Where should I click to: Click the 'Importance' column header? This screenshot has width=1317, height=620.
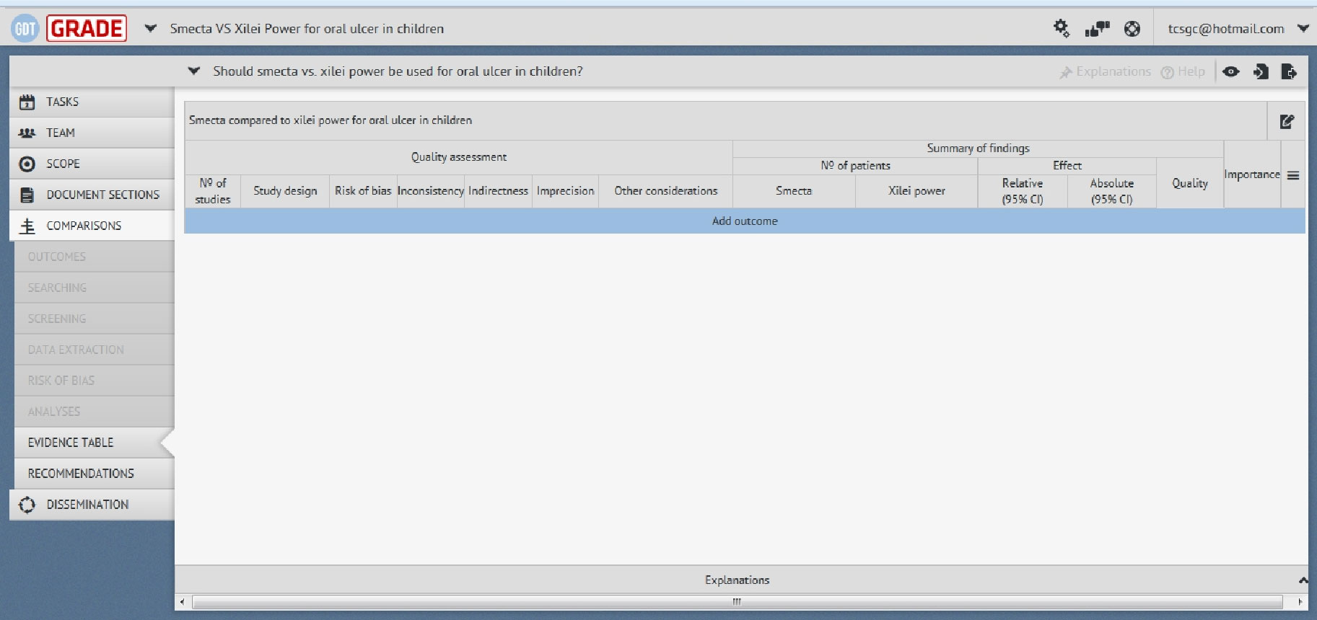click(x=1252, y=174)
